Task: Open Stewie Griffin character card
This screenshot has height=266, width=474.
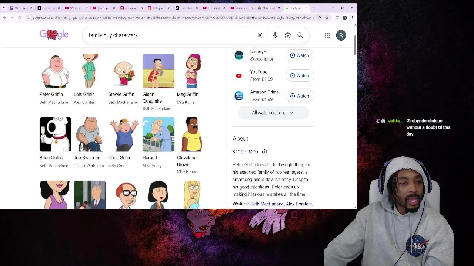Action: tap(124, 79)
